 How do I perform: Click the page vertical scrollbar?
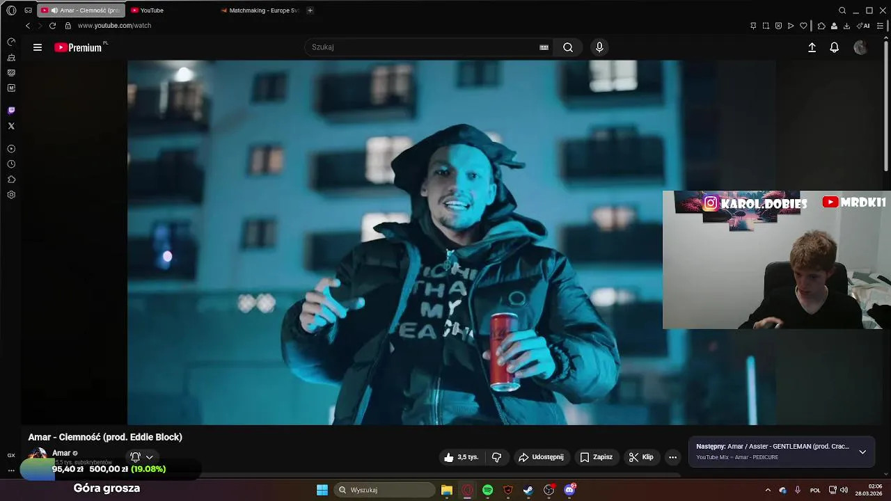[x=887, y=104]
